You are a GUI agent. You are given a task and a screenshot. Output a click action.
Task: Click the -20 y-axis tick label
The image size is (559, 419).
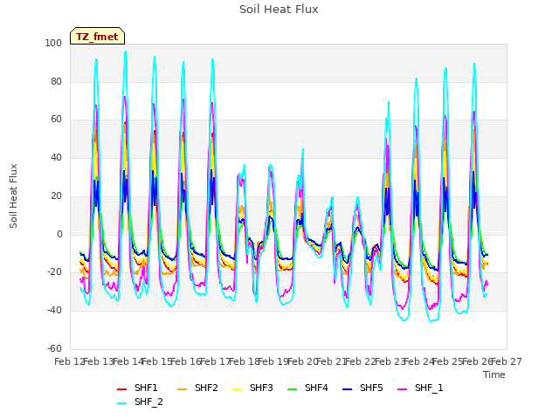click(x=54, y=272)
